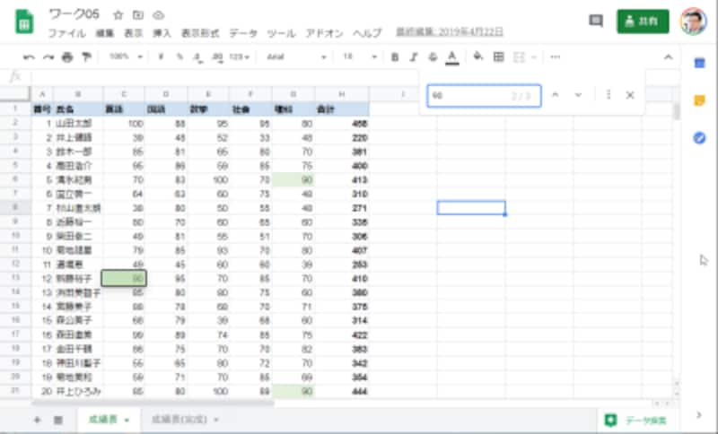Open comments history speech bubble icon
The image size is (718, 434).
click(595, 21)
